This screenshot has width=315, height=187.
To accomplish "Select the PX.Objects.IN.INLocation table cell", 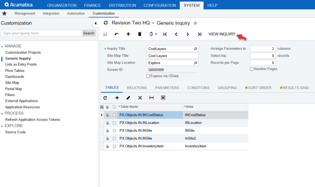I will tap(150, 123).
